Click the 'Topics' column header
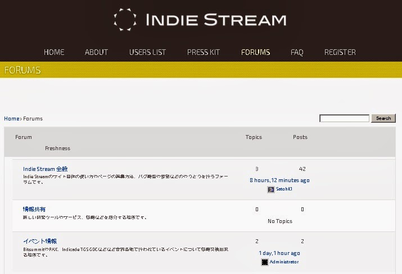Screen dimensions: 402x274 (x=254, y=137)
